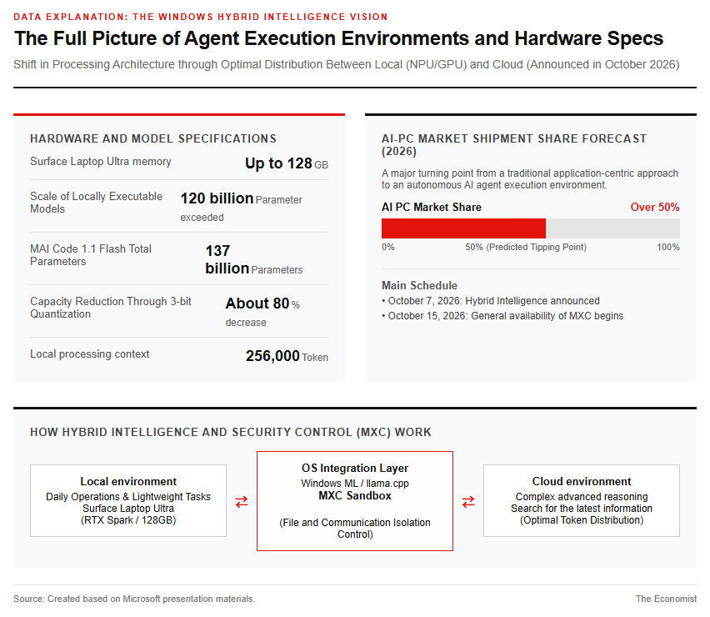Click "Search for the latest information" text
710x617 pixels.
coord(582,509)
